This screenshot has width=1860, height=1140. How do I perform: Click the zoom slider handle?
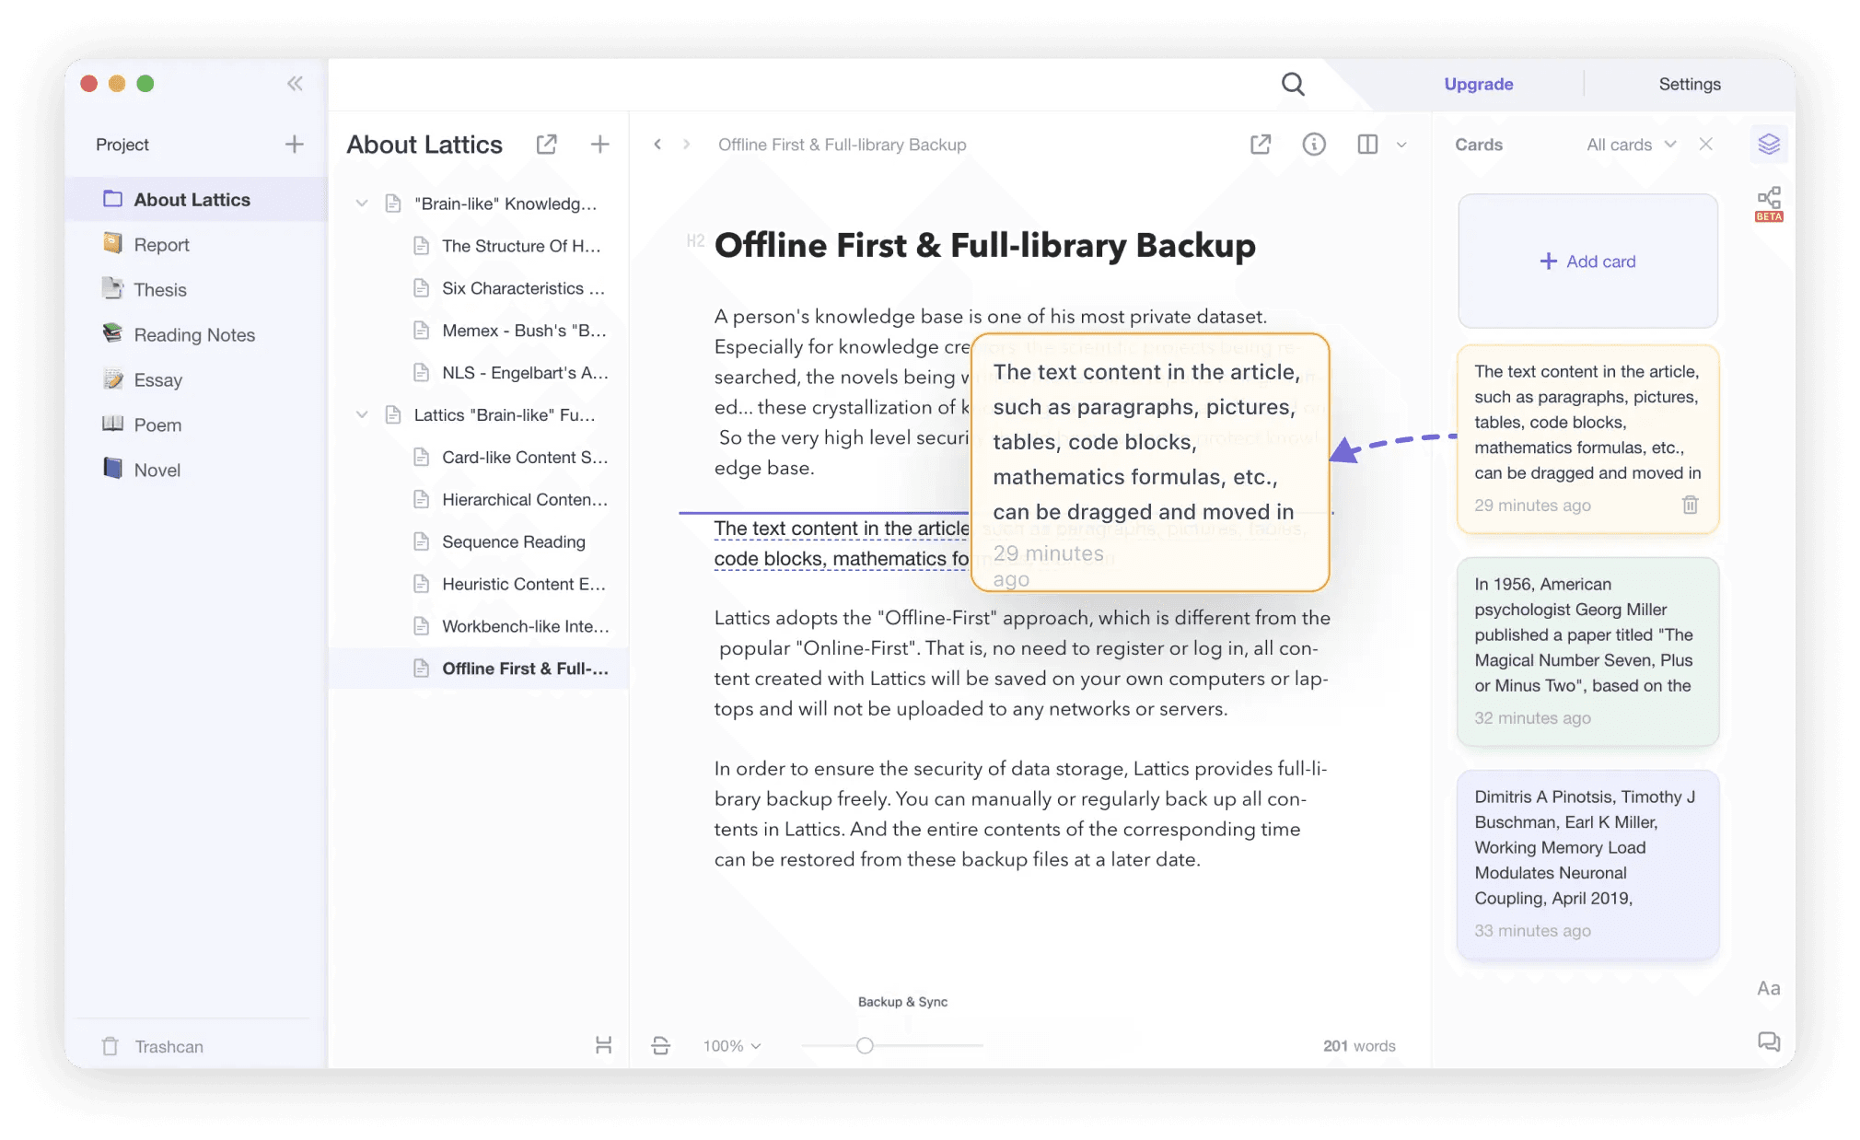pos(865,1046)
